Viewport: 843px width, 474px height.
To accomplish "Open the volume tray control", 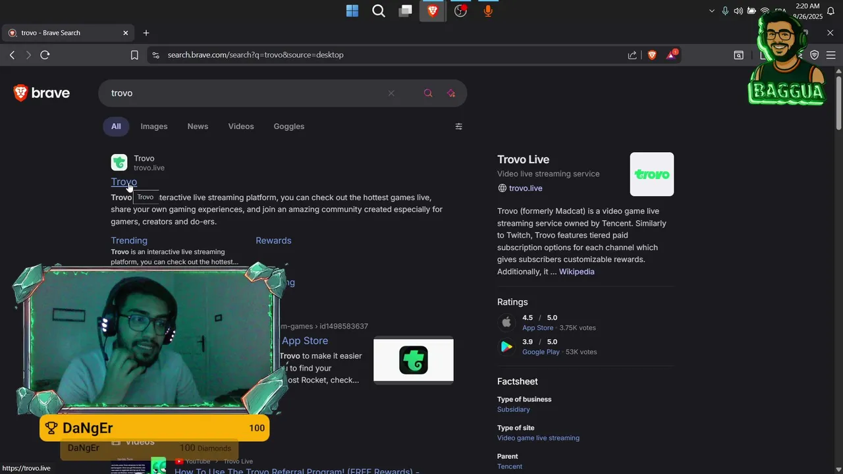I will point(738,11).
